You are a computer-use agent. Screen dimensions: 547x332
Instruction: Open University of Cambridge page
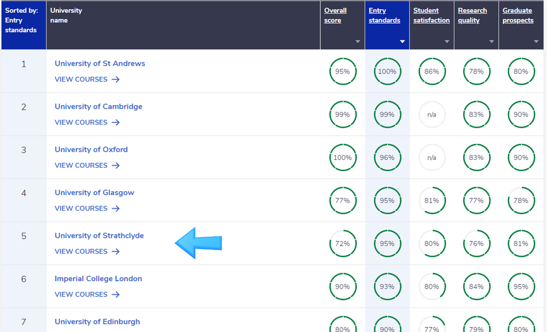[98, 107]
